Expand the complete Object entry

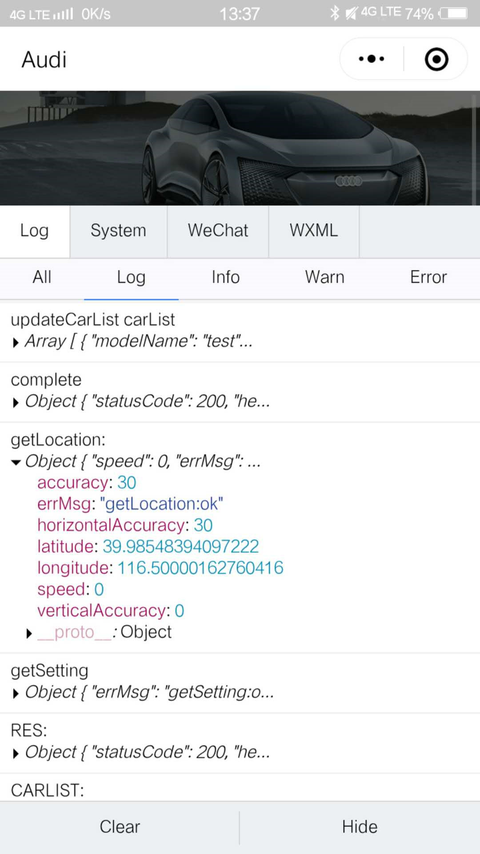click(x=16, y=403)
